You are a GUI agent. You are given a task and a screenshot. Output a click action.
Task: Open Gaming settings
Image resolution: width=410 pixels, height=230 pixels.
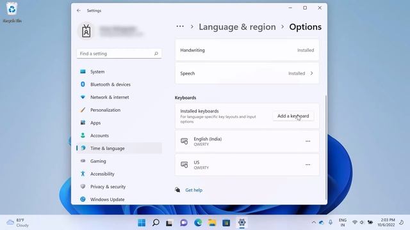(x=119, y=161)
